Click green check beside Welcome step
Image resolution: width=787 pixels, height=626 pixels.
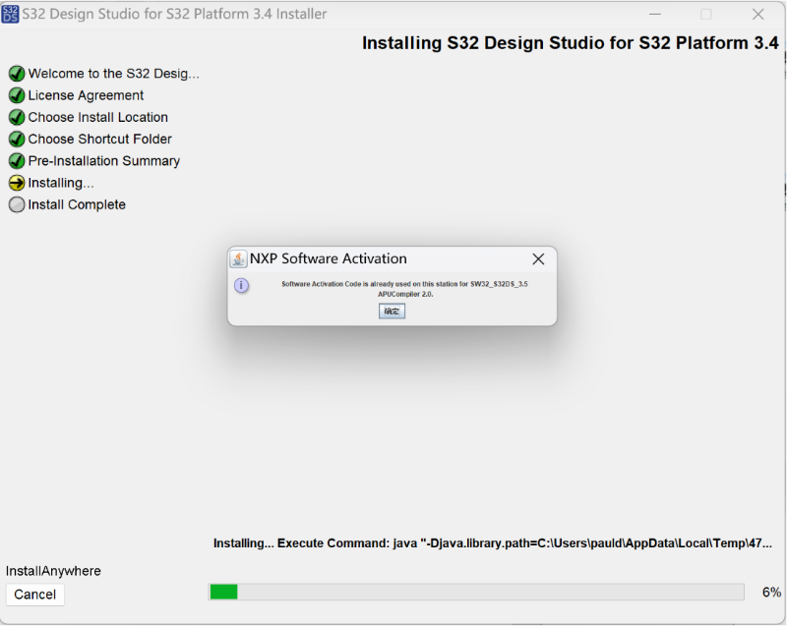pyautogui.click(x=17, y=74)
